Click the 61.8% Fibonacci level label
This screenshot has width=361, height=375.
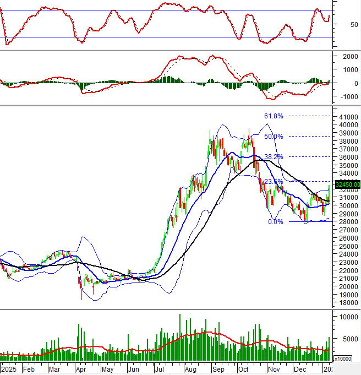click(x=274, y=116)
